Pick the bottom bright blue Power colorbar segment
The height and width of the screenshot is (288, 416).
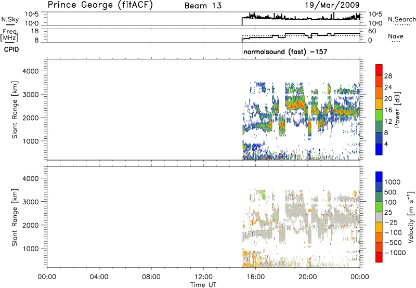(x=379, y=149)
